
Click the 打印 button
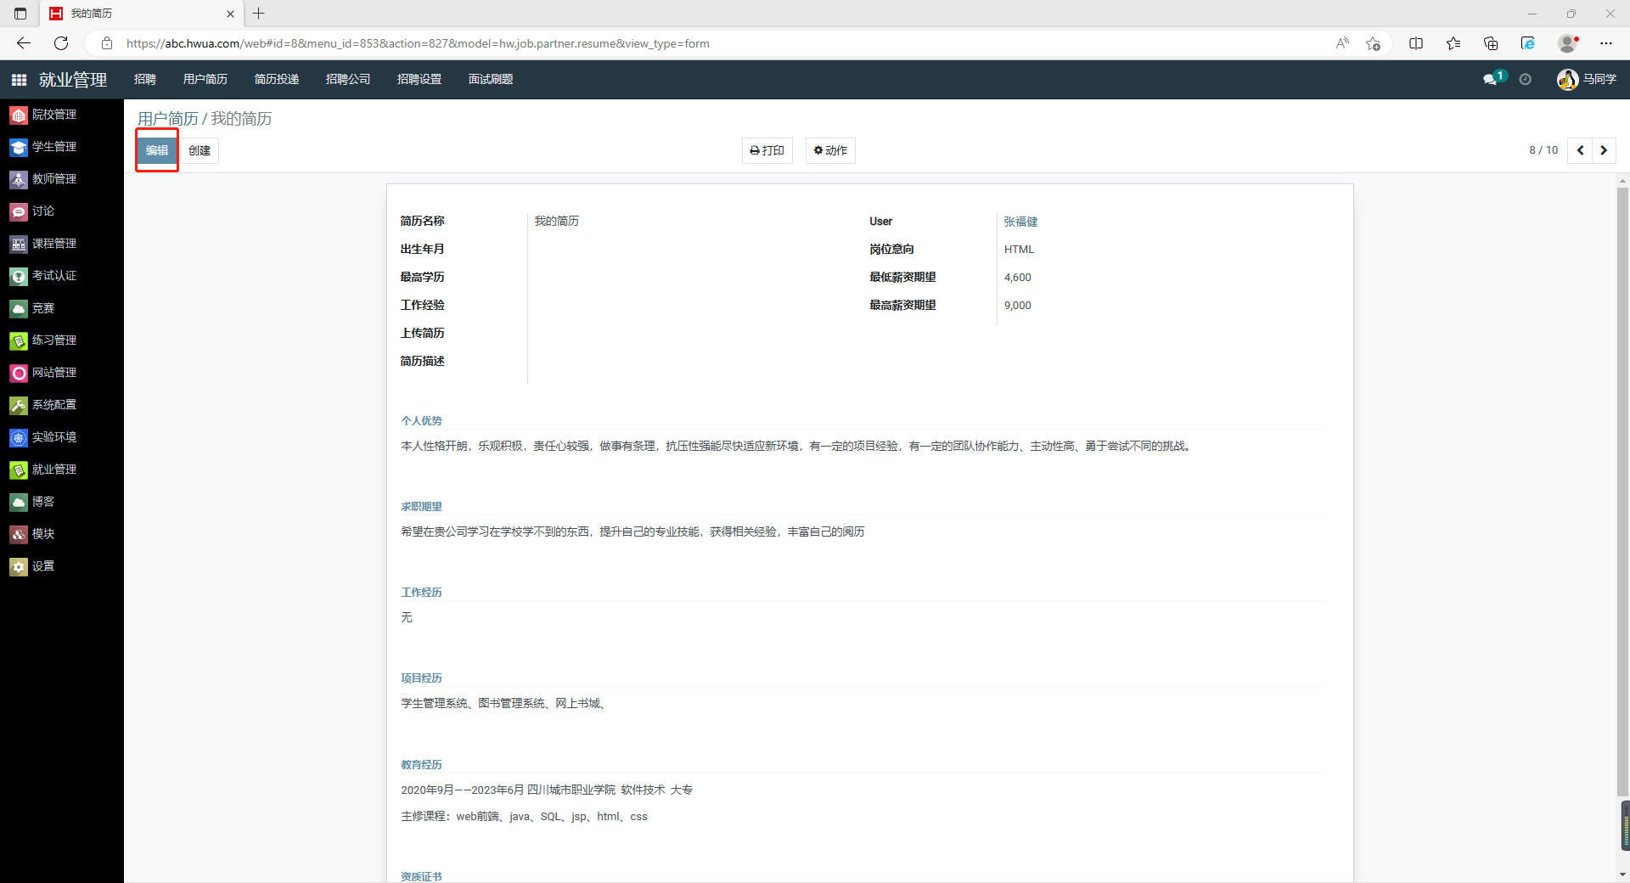(x=767, y=150)
